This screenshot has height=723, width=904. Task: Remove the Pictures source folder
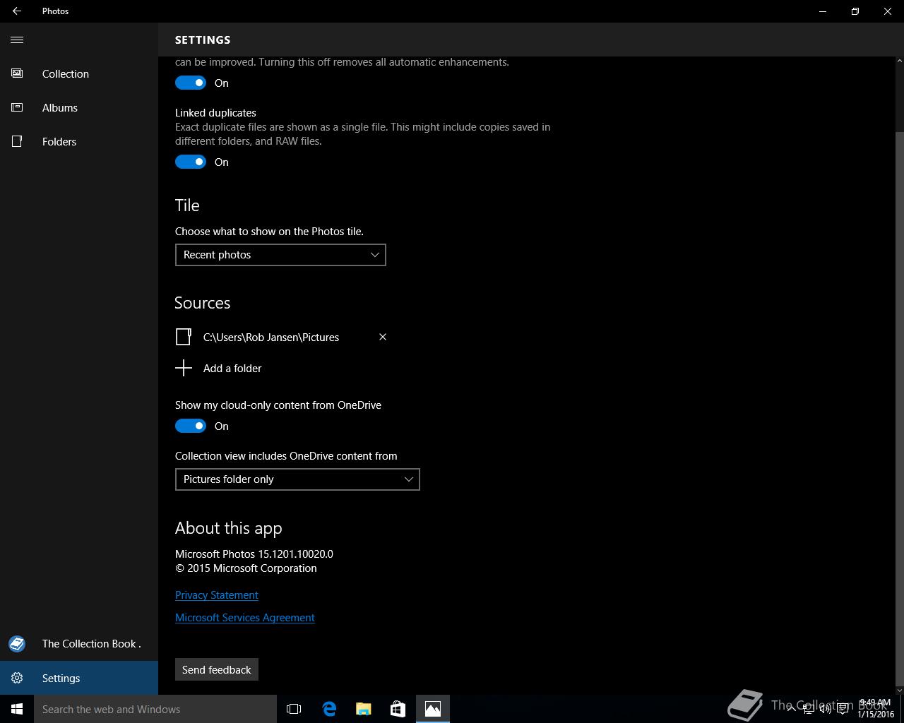383,337
